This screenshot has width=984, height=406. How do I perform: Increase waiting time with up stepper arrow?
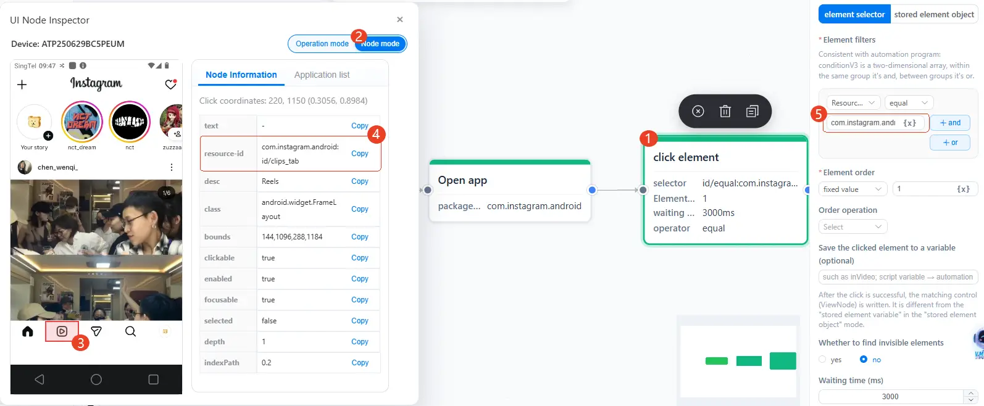[971, 393]
